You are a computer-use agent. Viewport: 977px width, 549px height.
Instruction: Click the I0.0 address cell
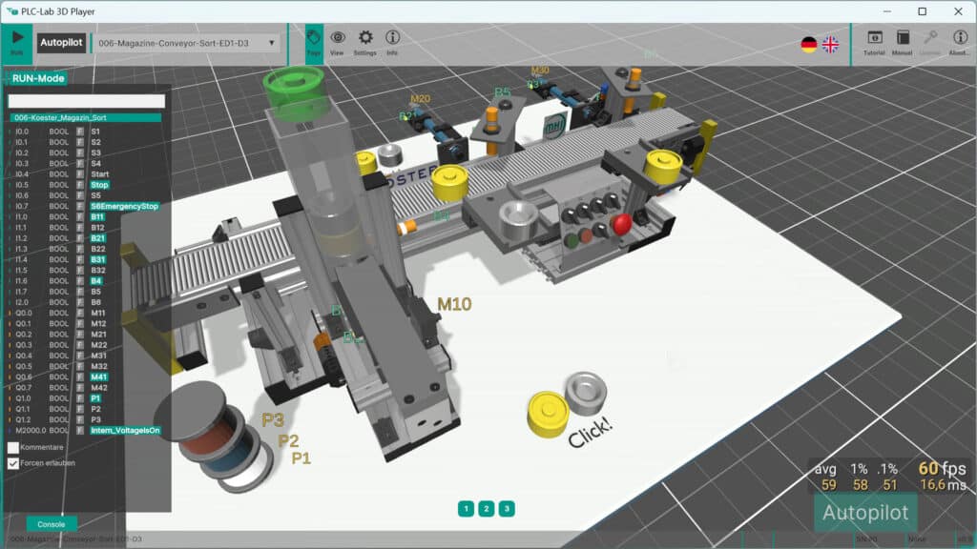22,132
